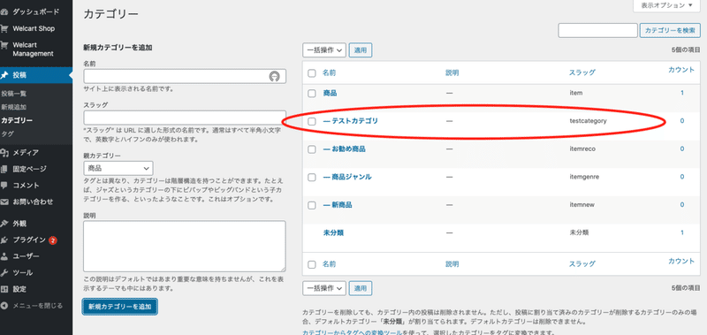Image resolution: width=707 pixels, height=335 pixels.
Task: Check the box for the 商品 category
Action: (x=312, y=94)
